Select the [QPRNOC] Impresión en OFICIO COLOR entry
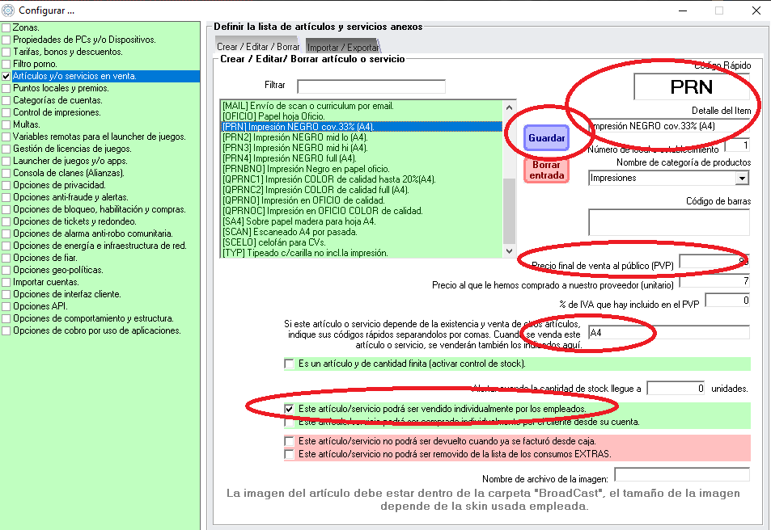This screenshot has width=771, height=530. [x=361, y=211]
